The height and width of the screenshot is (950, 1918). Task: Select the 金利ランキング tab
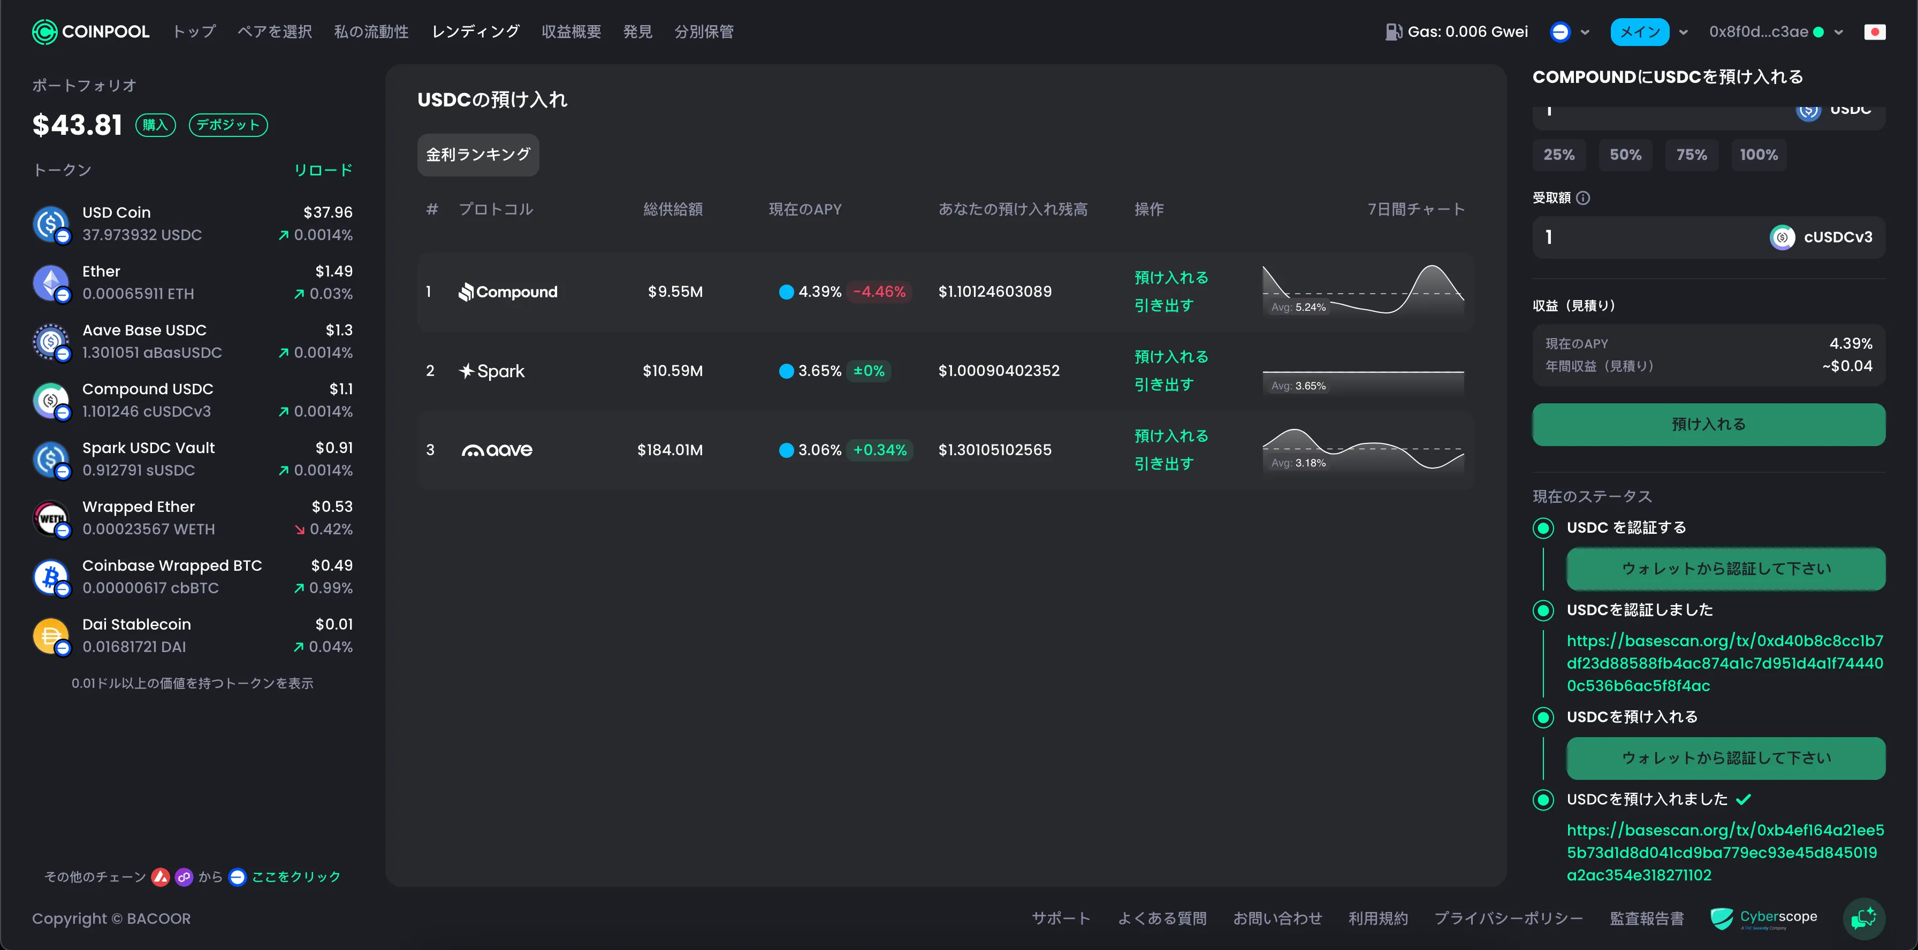(478, 155)
